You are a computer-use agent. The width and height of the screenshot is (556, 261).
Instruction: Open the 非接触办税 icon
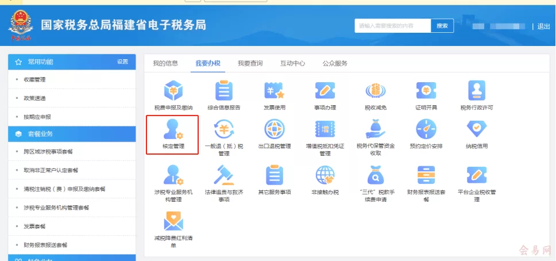point(325,174)
